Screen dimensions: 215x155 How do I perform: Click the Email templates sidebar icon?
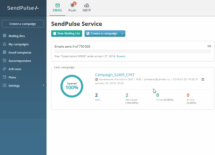point(5,52)
